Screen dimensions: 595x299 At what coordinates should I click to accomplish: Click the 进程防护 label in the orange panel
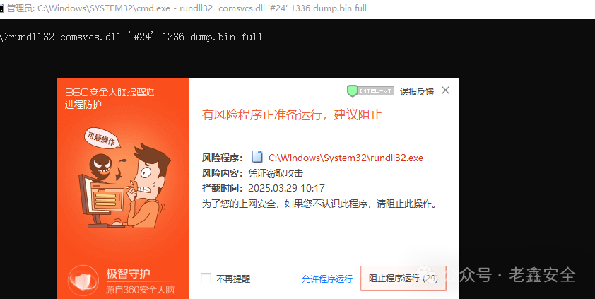[x=83, y=105]
